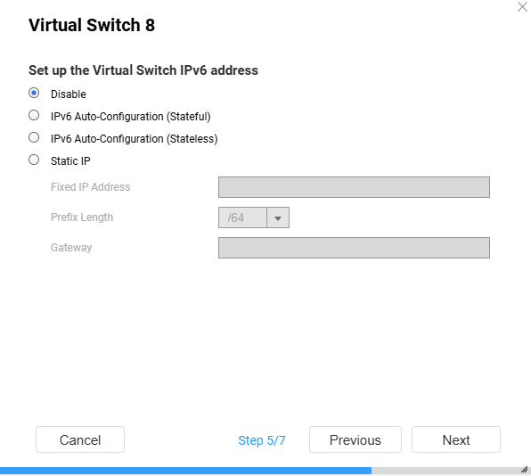Click the Disable option label text
This screenshot has width=531, height=476.
(69, 94)
